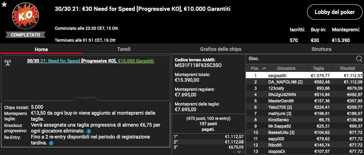This screenshot has height=155, width=364.
Task: Open the player search magnifier icon
Action: [x=359, y=59]
